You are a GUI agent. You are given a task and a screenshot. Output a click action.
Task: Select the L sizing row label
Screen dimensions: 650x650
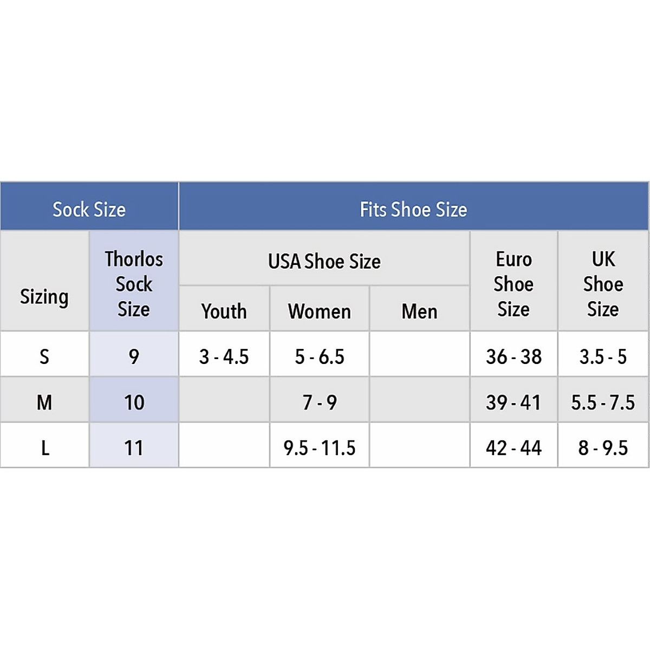(44, 447)
